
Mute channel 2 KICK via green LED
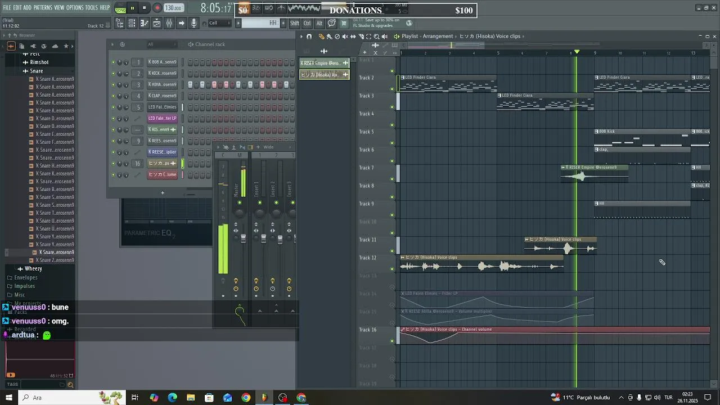point(113,74)
